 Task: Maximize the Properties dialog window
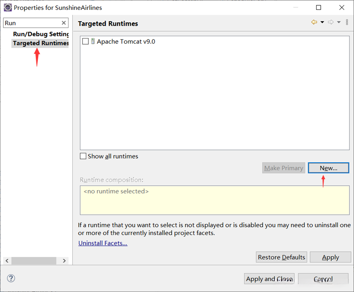318,7
